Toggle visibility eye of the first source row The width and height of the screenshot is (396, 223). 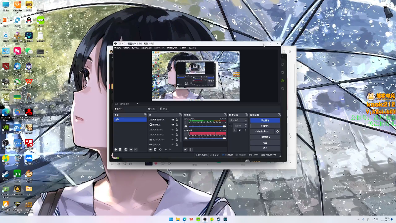pos(173,119)
